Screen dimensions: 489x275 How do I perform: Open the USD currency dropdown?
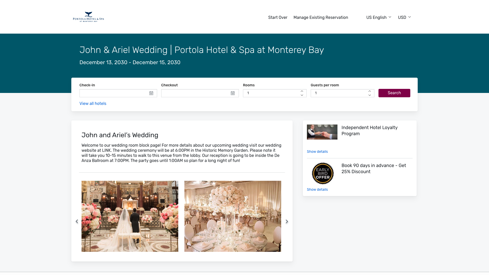(404, 17)
